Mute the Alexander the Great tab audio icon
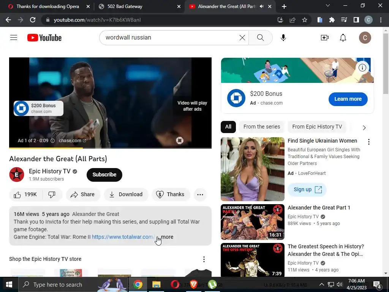389x292 pixels. tap(261, 6)
